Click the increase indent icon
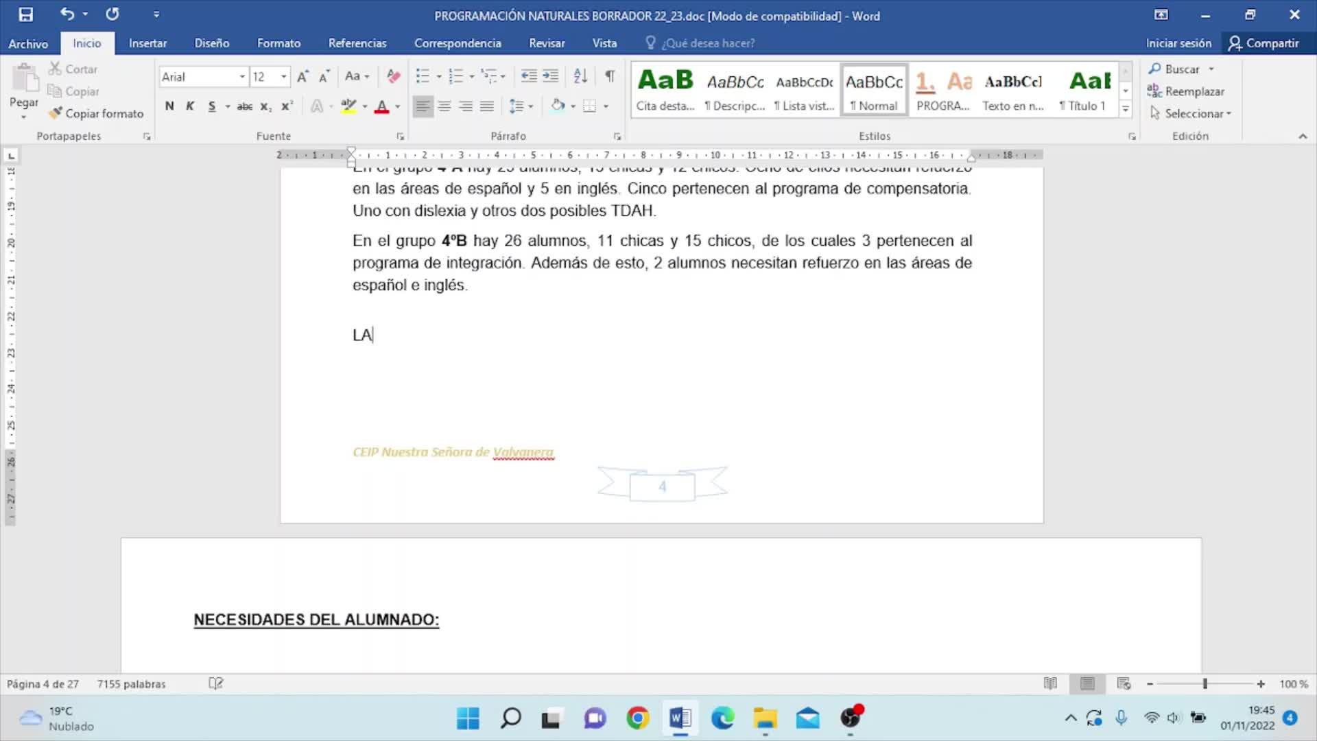This screenshot has width=1317, height=741. (x=551, y=76)
